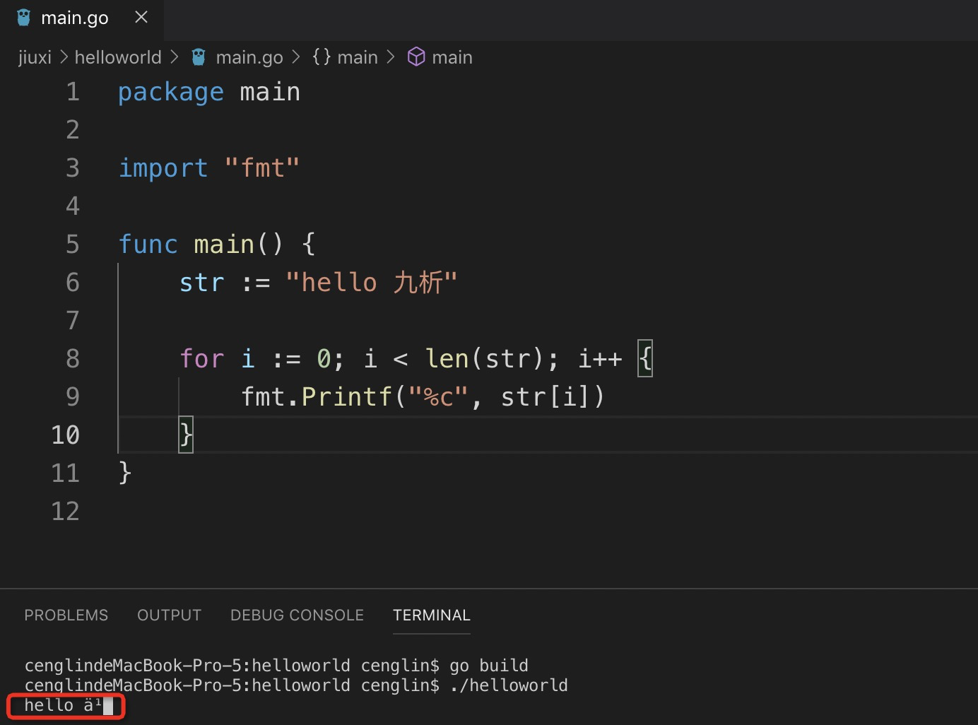
Task: Click Printf on line 9
Action: [x=346, y=397]
